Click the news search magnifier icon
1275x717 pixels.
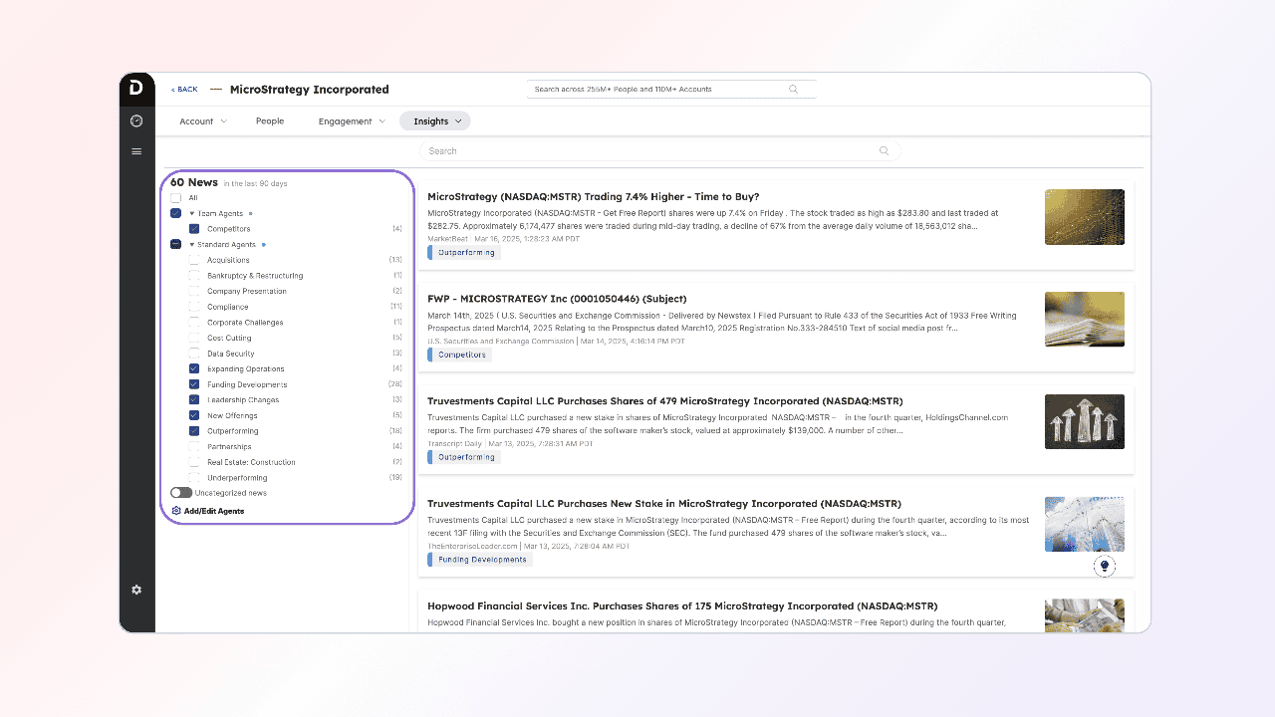(x=884, y=151)
